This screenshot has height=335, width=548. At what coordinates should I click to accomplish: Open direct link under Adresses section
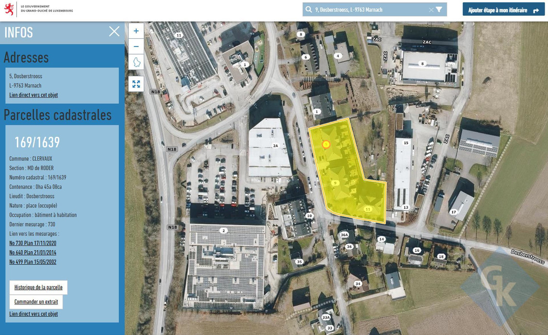point(34,95)
